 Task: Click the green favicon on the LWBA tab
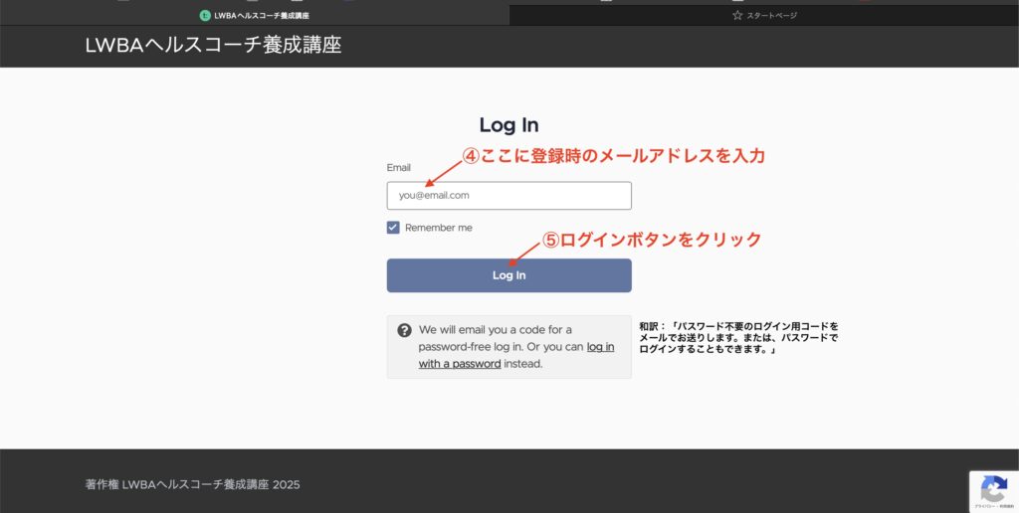(205, 16)
